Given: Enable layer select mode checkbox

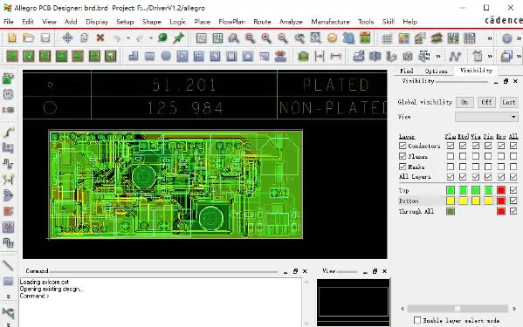Looking at the screenshot, I should pyautogui.click(x=417, y=320).
